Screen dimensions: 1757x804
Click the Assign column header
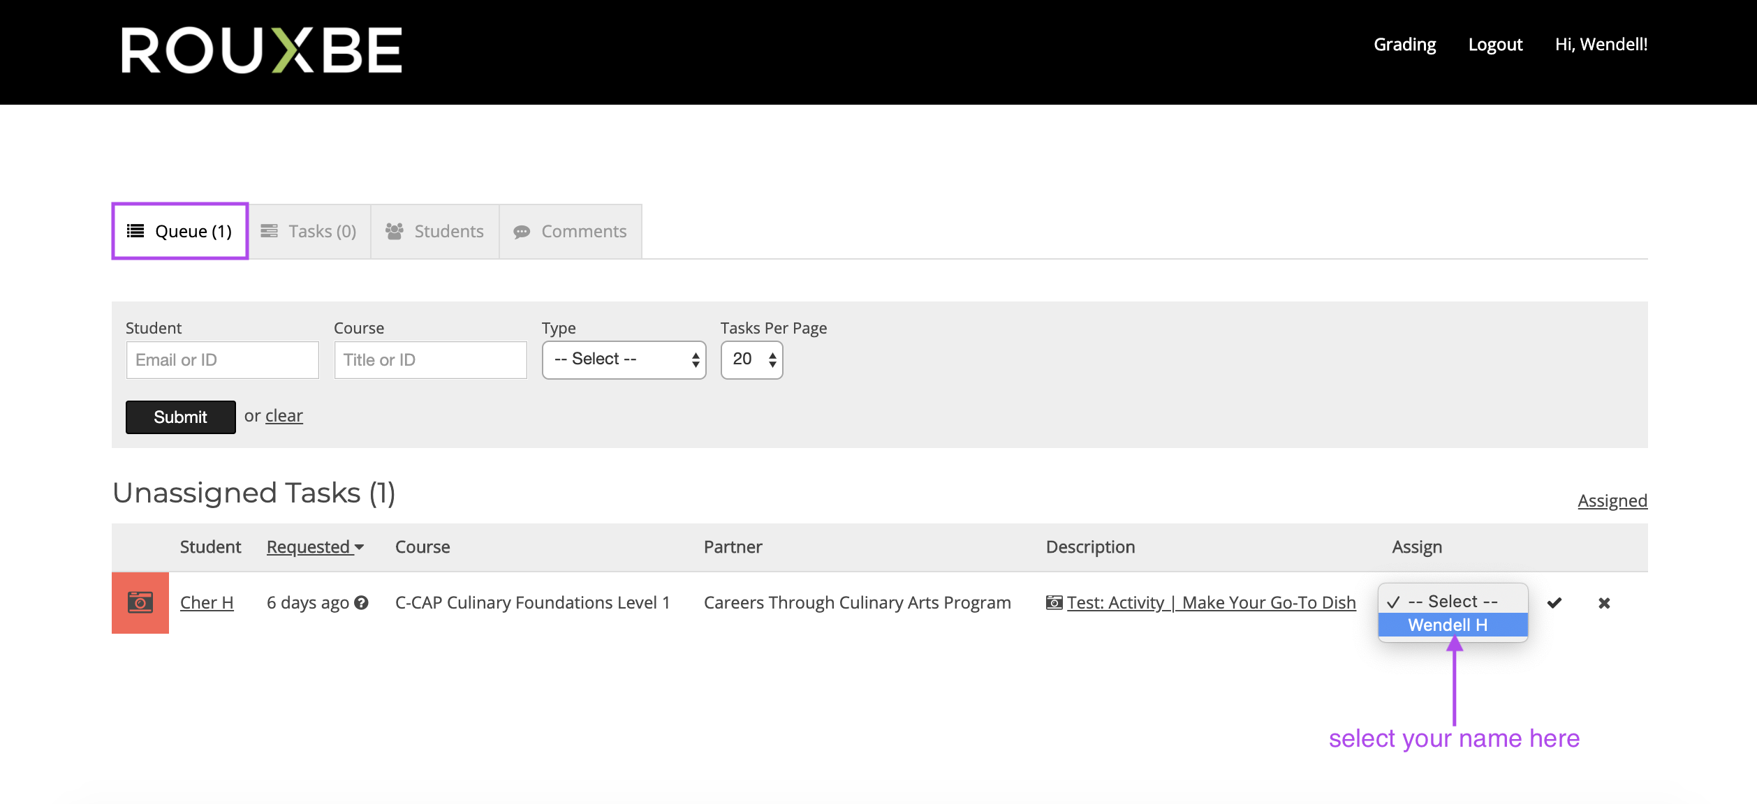(x=1417, y=546)
